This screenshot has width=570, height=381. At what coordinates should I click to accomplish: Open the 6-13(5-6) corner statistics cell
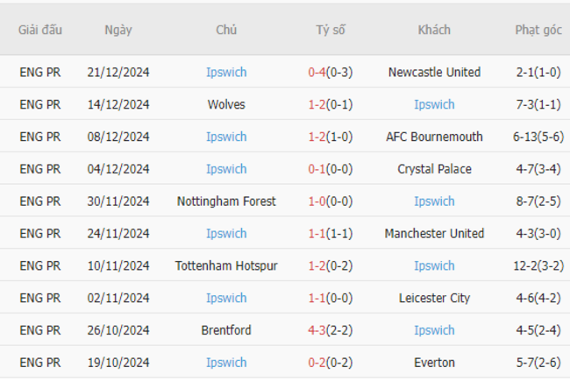538,137
